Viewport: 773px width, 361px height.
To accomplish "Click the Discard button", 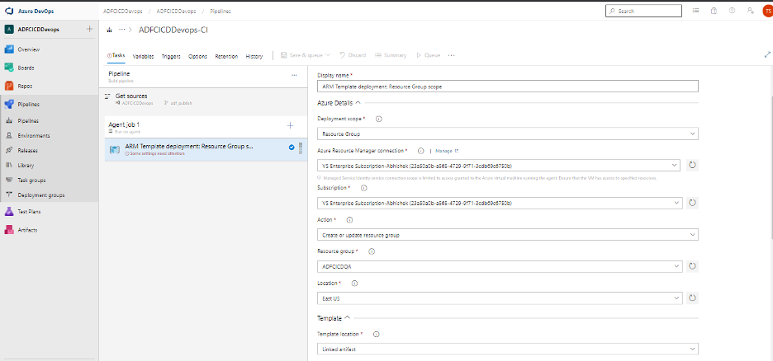I will coord(353,55).
